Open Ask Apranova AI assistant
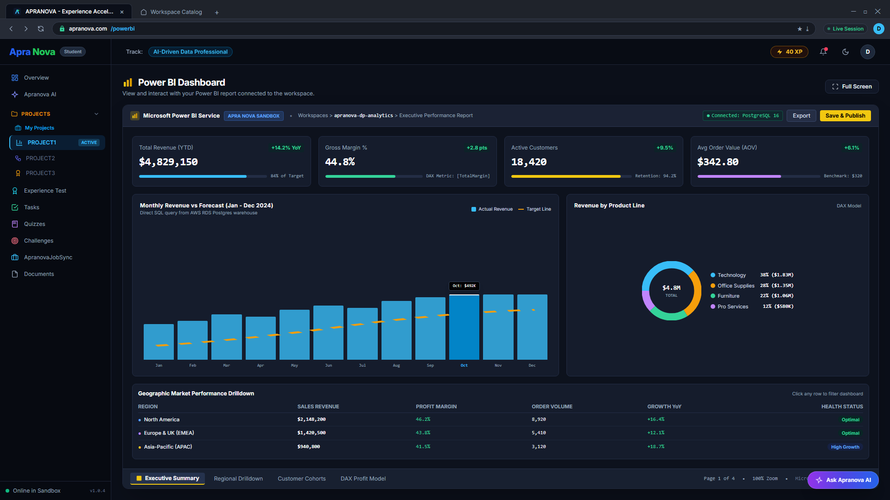 pos(843,480)
